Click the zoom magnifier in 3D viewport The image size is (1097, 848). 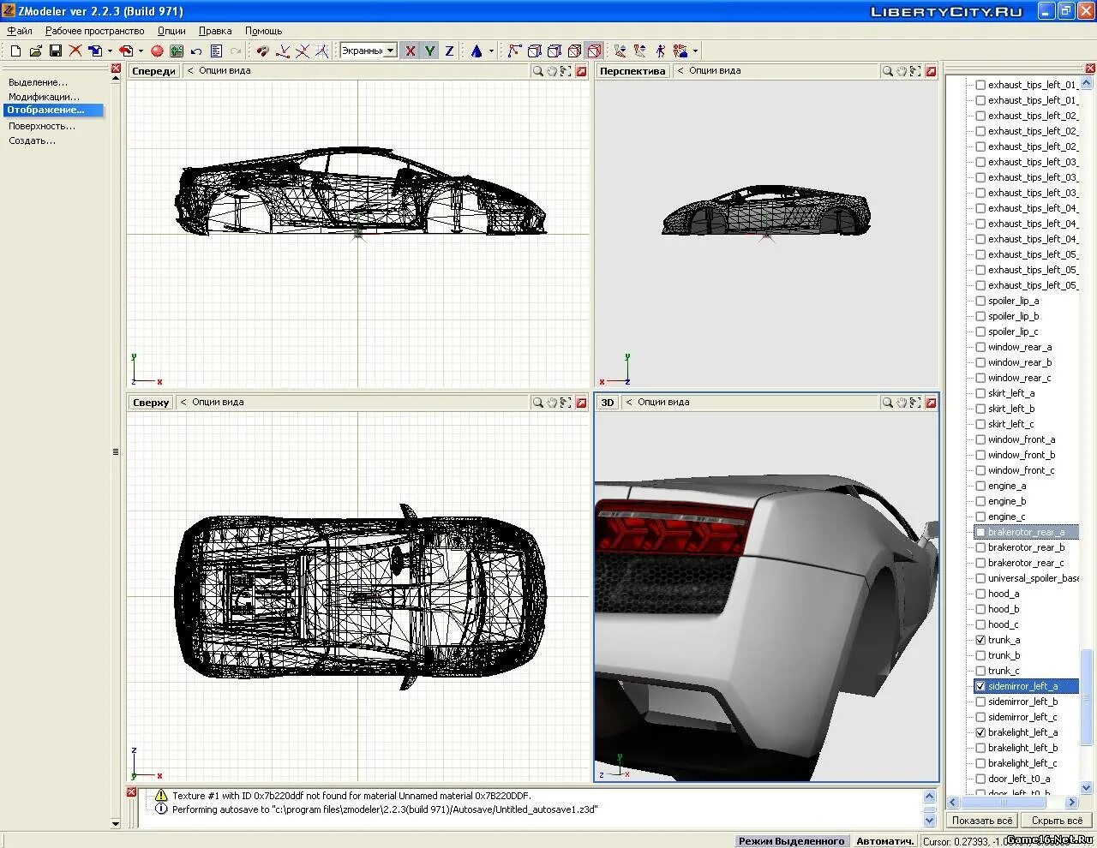coord(888,403)
